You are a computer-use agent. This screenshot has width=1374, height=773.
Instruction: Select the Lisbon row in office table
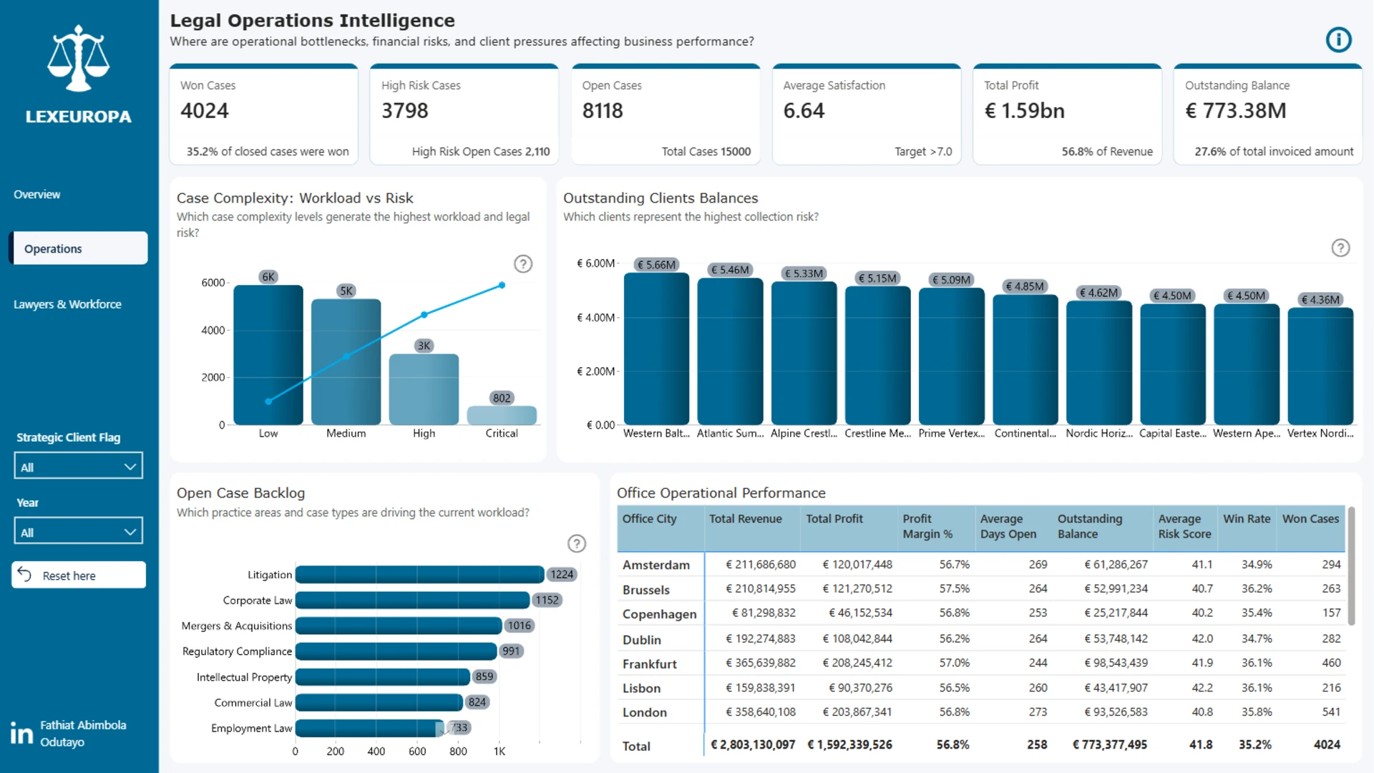point(981,688)
